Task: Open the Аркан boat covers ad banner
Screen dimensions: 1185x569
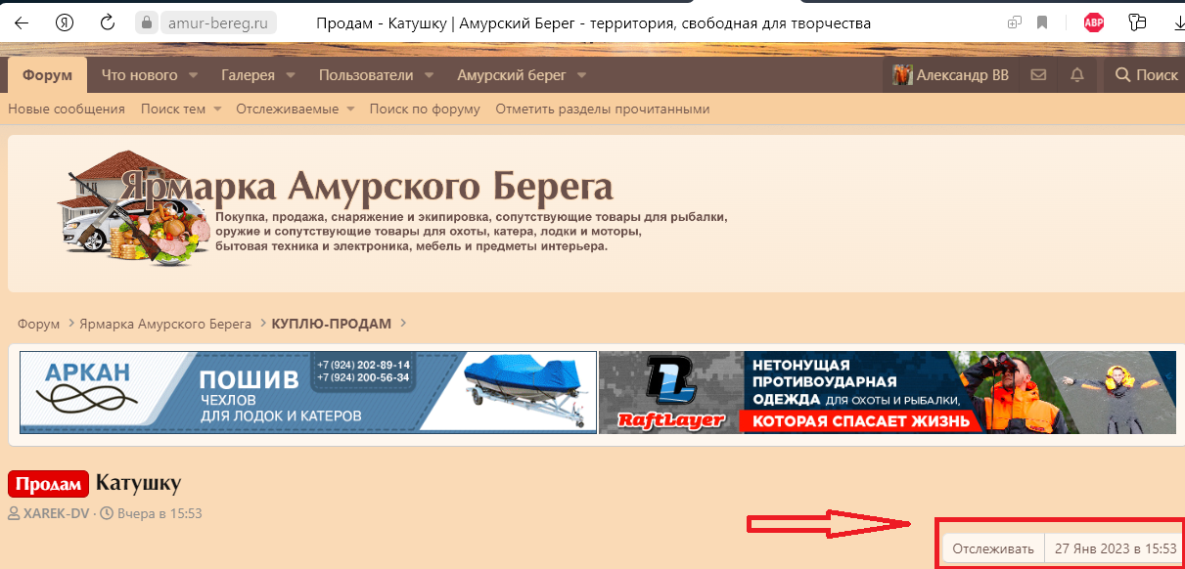Action: coord(308,392)
